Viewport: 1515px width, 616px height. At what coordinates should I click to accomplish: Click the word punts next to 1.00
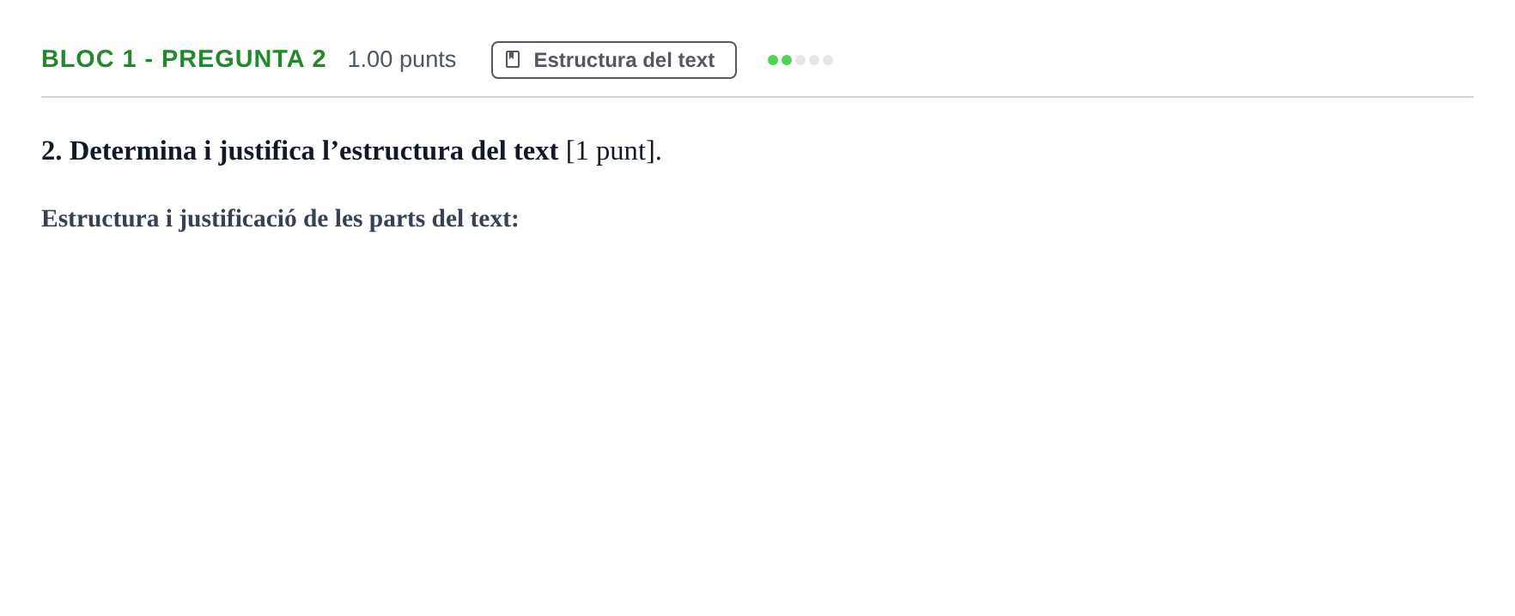pos(428,60)
